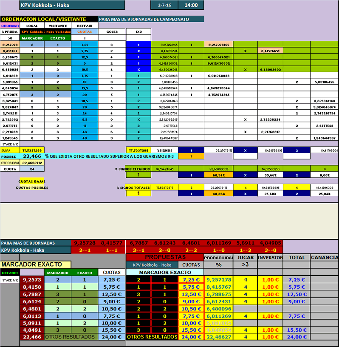Click the 0,00% cell

325,175
